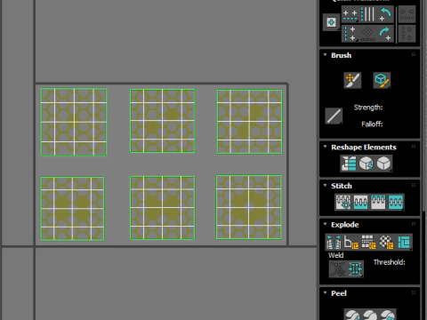The image size is (427, 320).
Task: Click the Align Horizontally to Pivot icon
Action: 350,14
